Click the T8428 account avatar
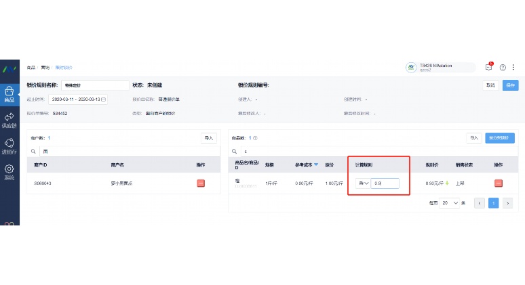The image size is (525, 285). [411, 68]
